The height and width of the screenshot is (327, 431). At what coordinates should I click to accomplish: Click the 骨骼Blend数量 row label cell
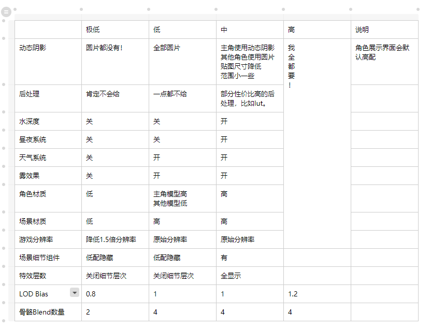click(48, 312)
